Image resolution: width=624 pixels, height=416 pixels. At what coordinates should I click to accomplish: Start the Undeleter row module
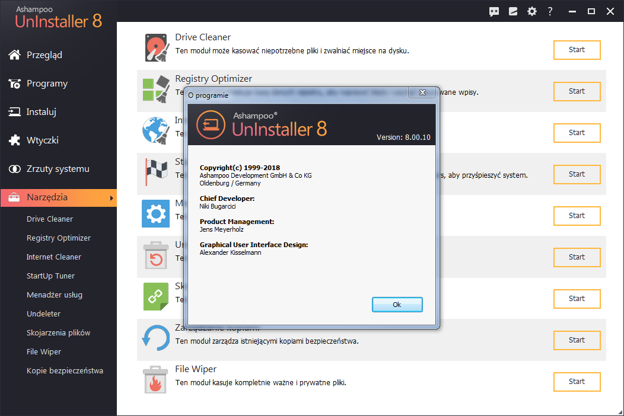pyautogui.click(x=577, y=257)
